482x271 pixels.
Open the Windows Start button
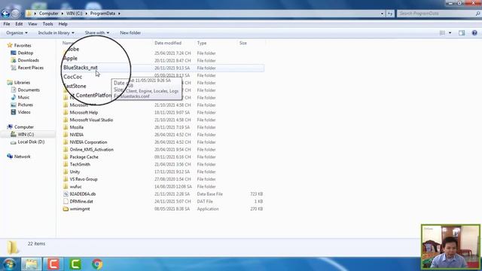pos(9,264)
